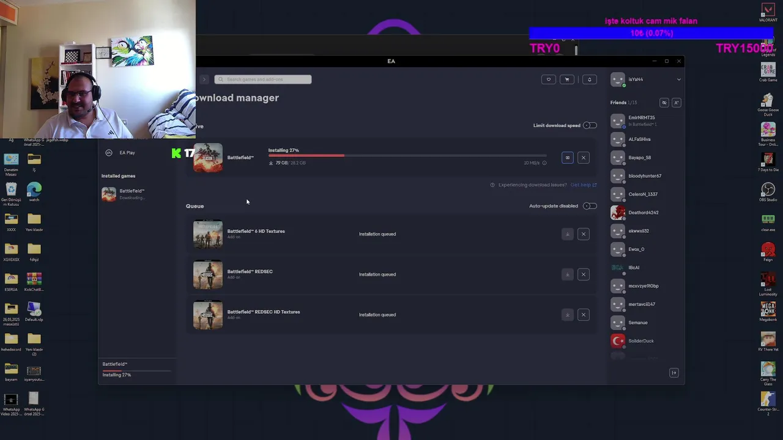This screenshot has width=783, height=440.
Task: Remove Battlefield REDSEC from queue
Action: 584,274
